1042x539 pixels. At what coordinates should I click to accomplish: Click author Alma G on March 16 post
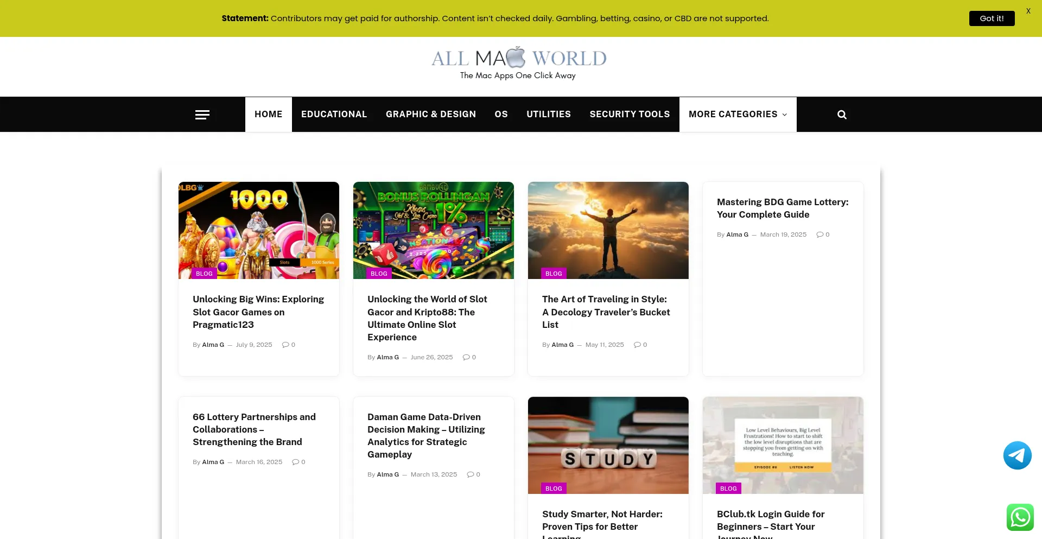(213, 462)
